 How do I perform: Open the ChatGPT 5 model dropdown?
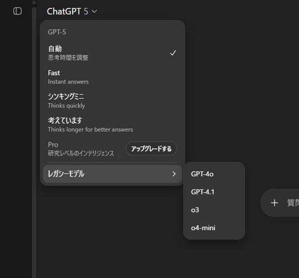pyautogui.click(x=72, y=12)
